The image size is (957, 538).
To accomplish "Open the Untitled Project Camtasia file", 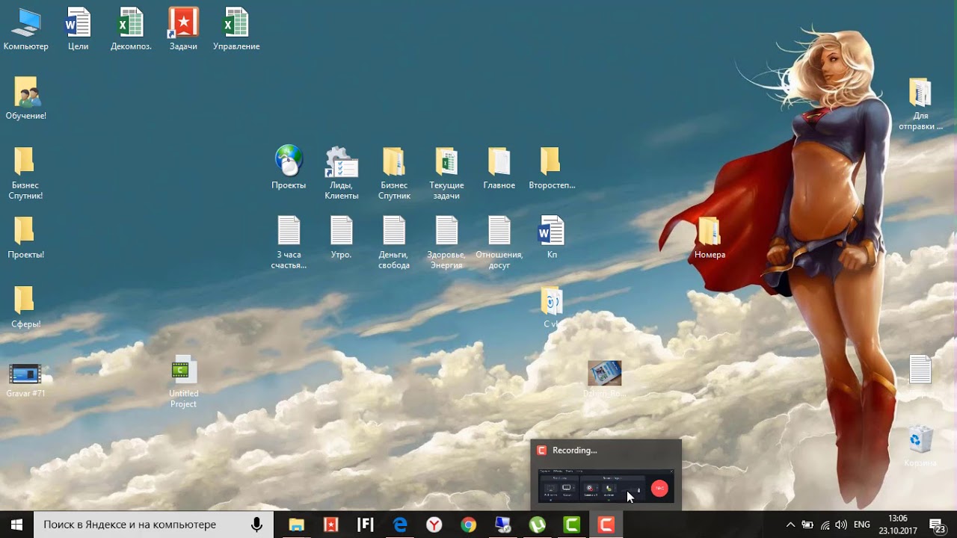I will (183, 381).
